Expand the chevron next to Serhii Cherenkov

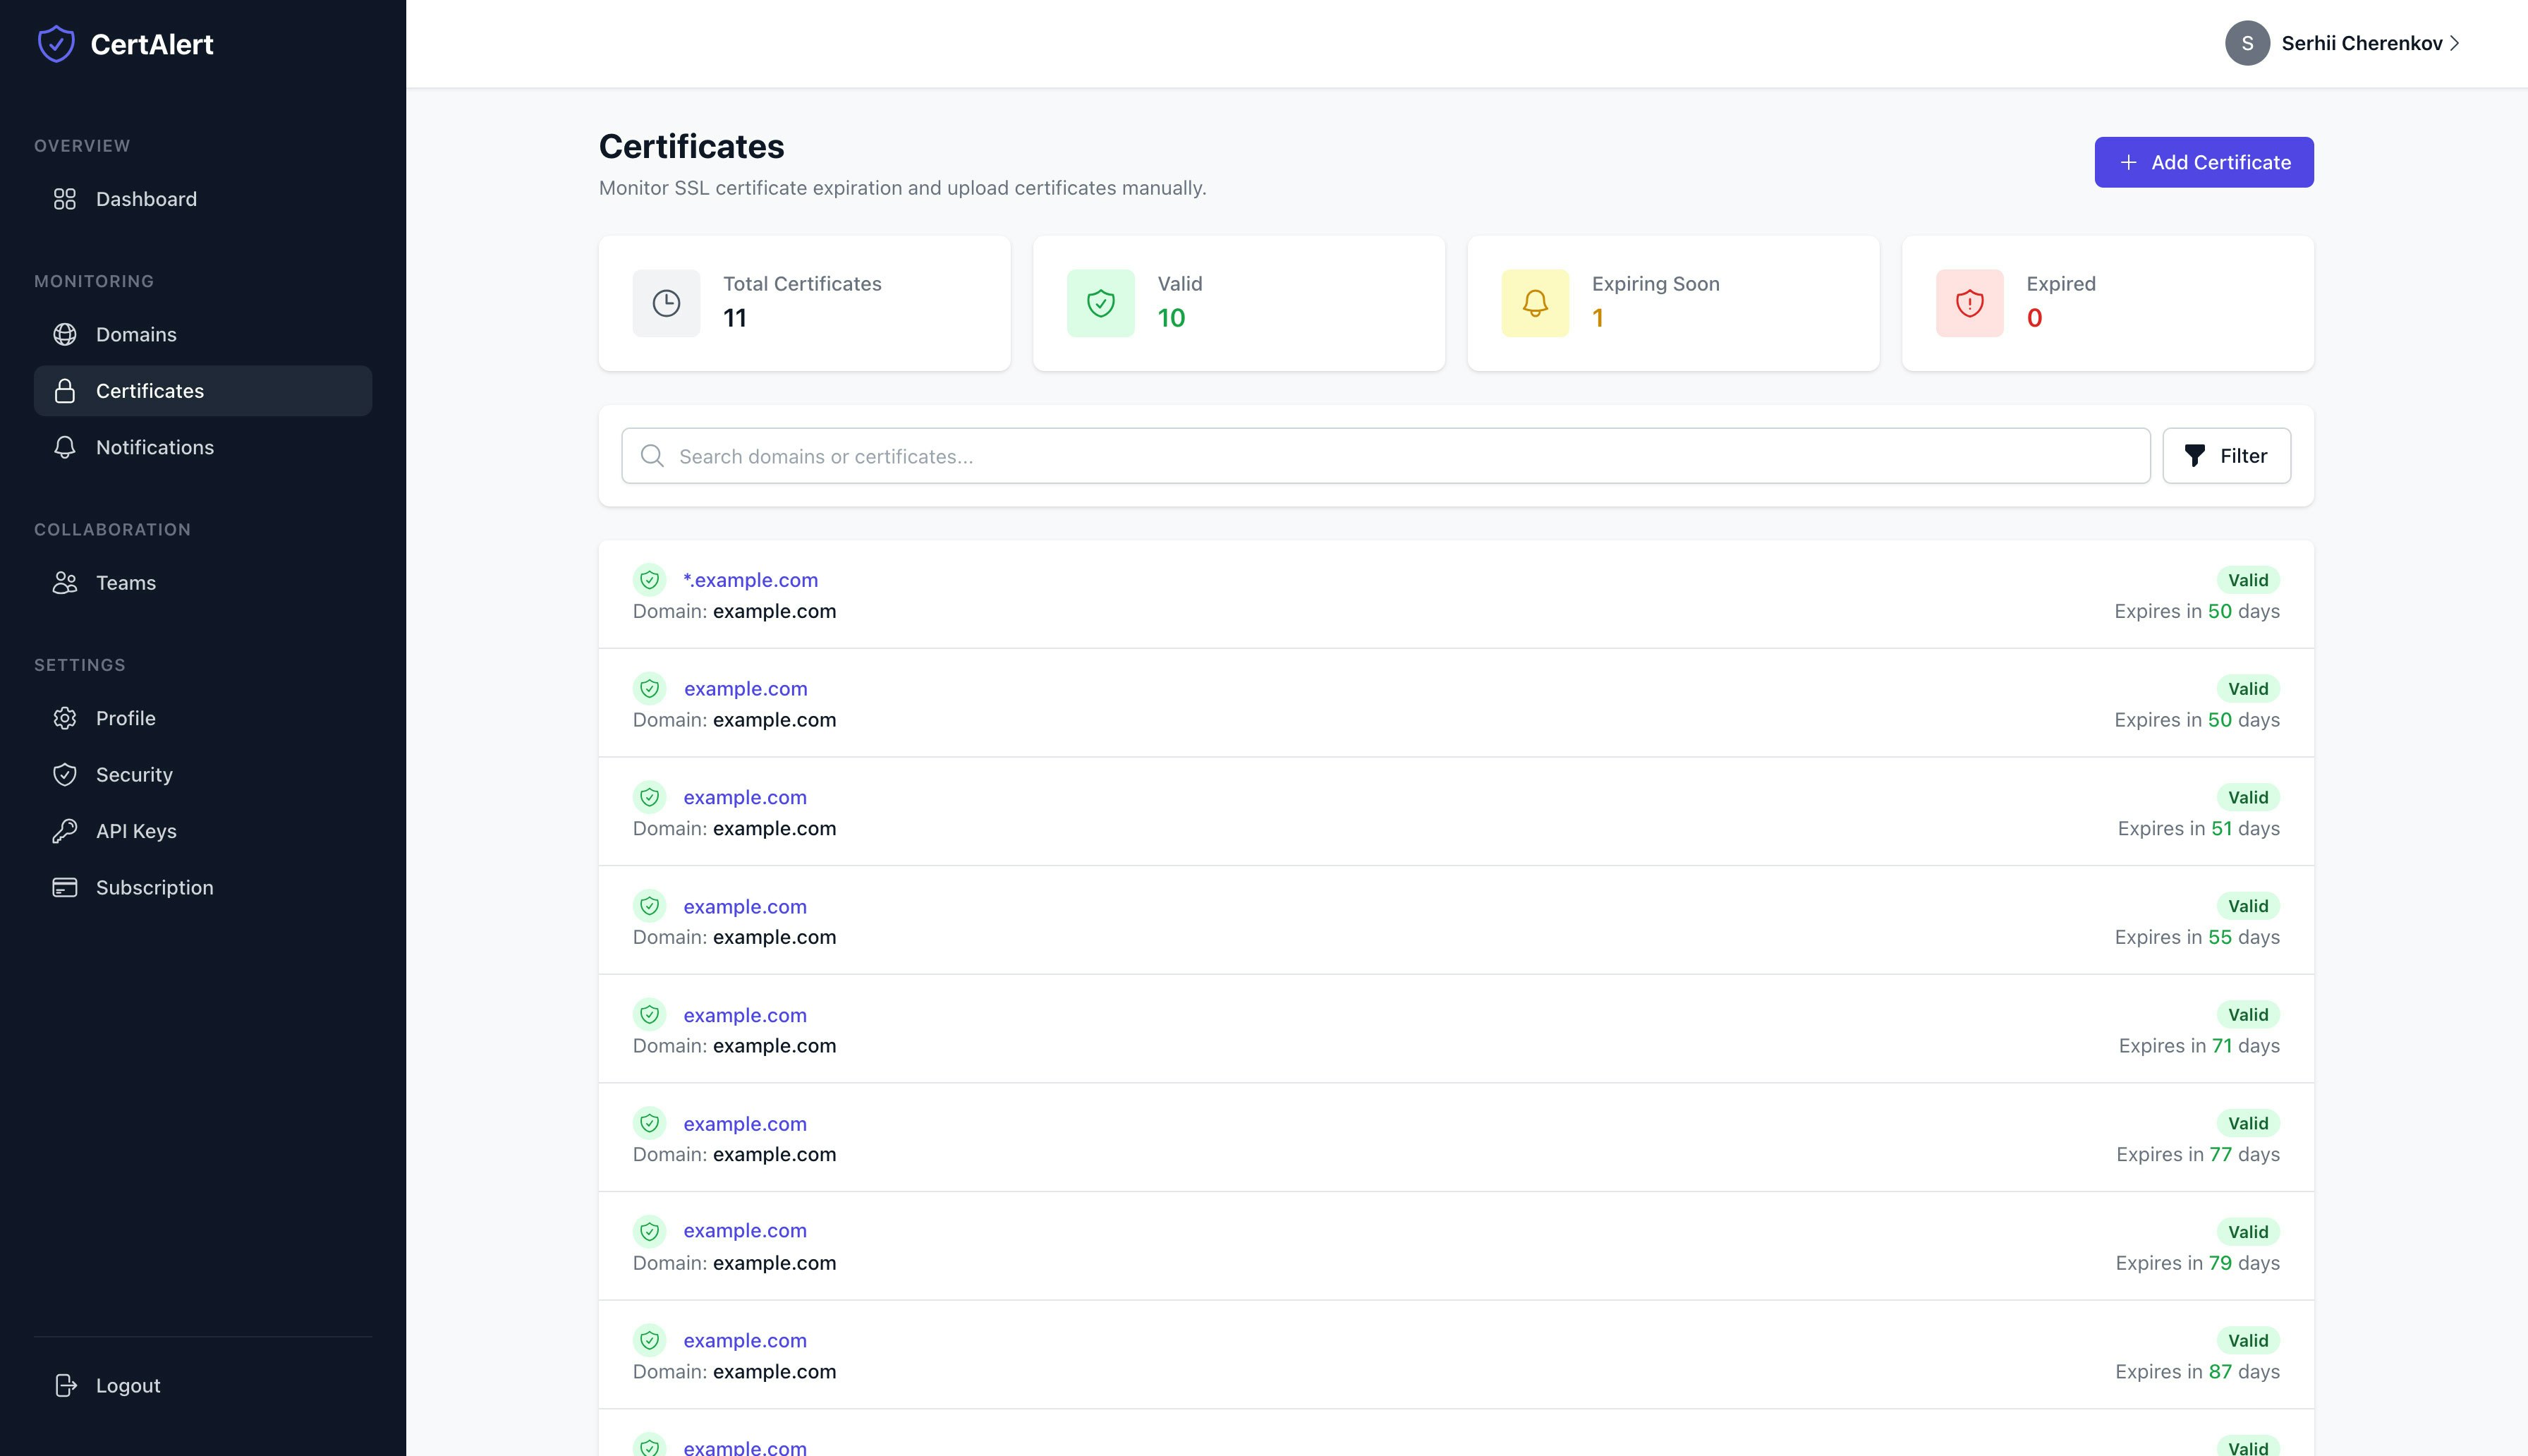2455,43
